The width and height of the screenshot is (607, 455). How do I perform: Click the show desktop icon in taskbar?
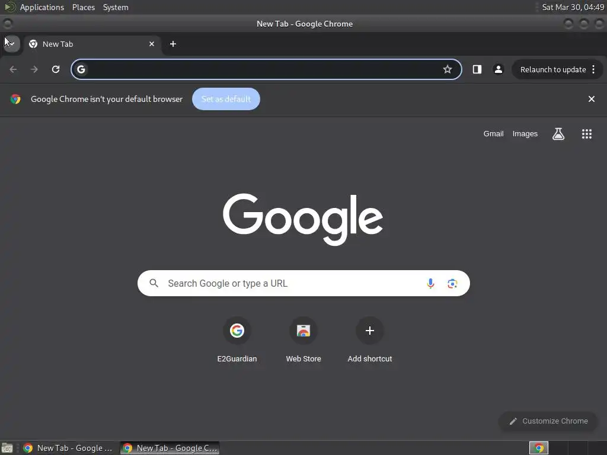coord(7,448)
